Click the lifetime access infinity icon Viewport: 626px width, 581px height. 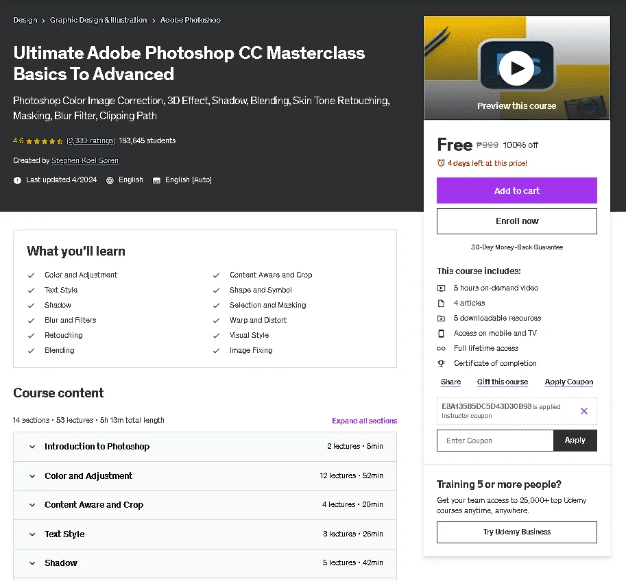[441, 348]
